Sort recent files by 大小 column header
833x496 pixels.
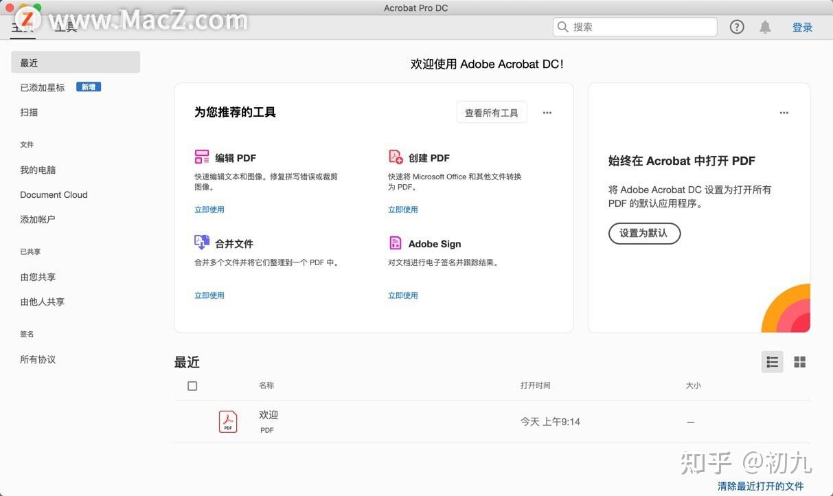(694, 385)
